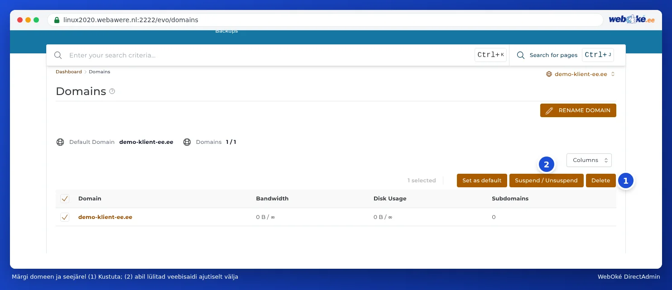Toggle the select-all checkbox in table header

coord(65,199)
